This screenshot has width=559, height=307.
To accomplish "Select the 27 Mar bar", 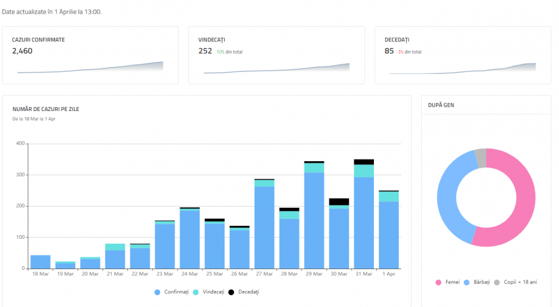I will (265, 228).
